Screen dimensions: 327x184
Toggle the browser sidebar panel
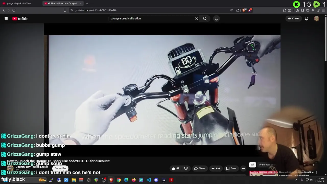click(303, 10)
